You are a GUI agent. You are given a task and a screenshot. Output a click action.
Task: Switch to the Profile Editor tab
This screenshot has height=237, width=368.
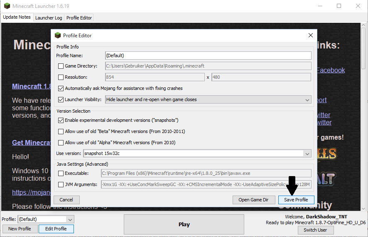tap(79, 18)
